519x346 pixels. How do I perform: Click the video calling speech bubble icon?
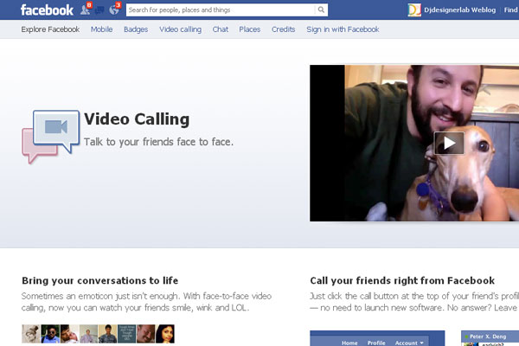click(x=51, y=136)
